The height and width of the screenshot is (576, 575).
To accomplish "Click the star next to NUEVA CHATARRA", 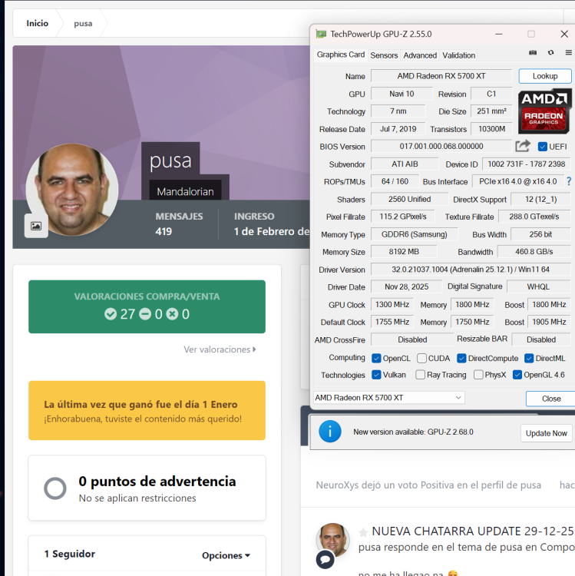I will point(363,532).
